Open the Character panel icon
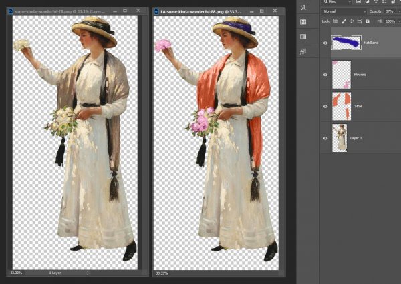The height and width of the screenshot is (284, 401). [303, 7]
